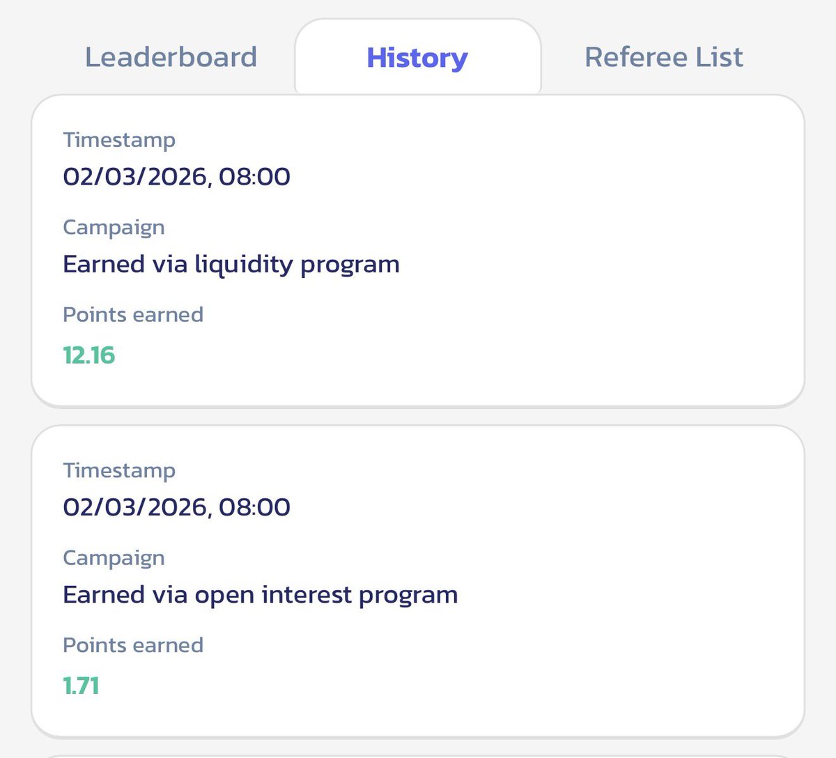Click the 08:00 time in the liquidity entry
The height and width of the screenshot is (758, 836).
pos(254,177)
